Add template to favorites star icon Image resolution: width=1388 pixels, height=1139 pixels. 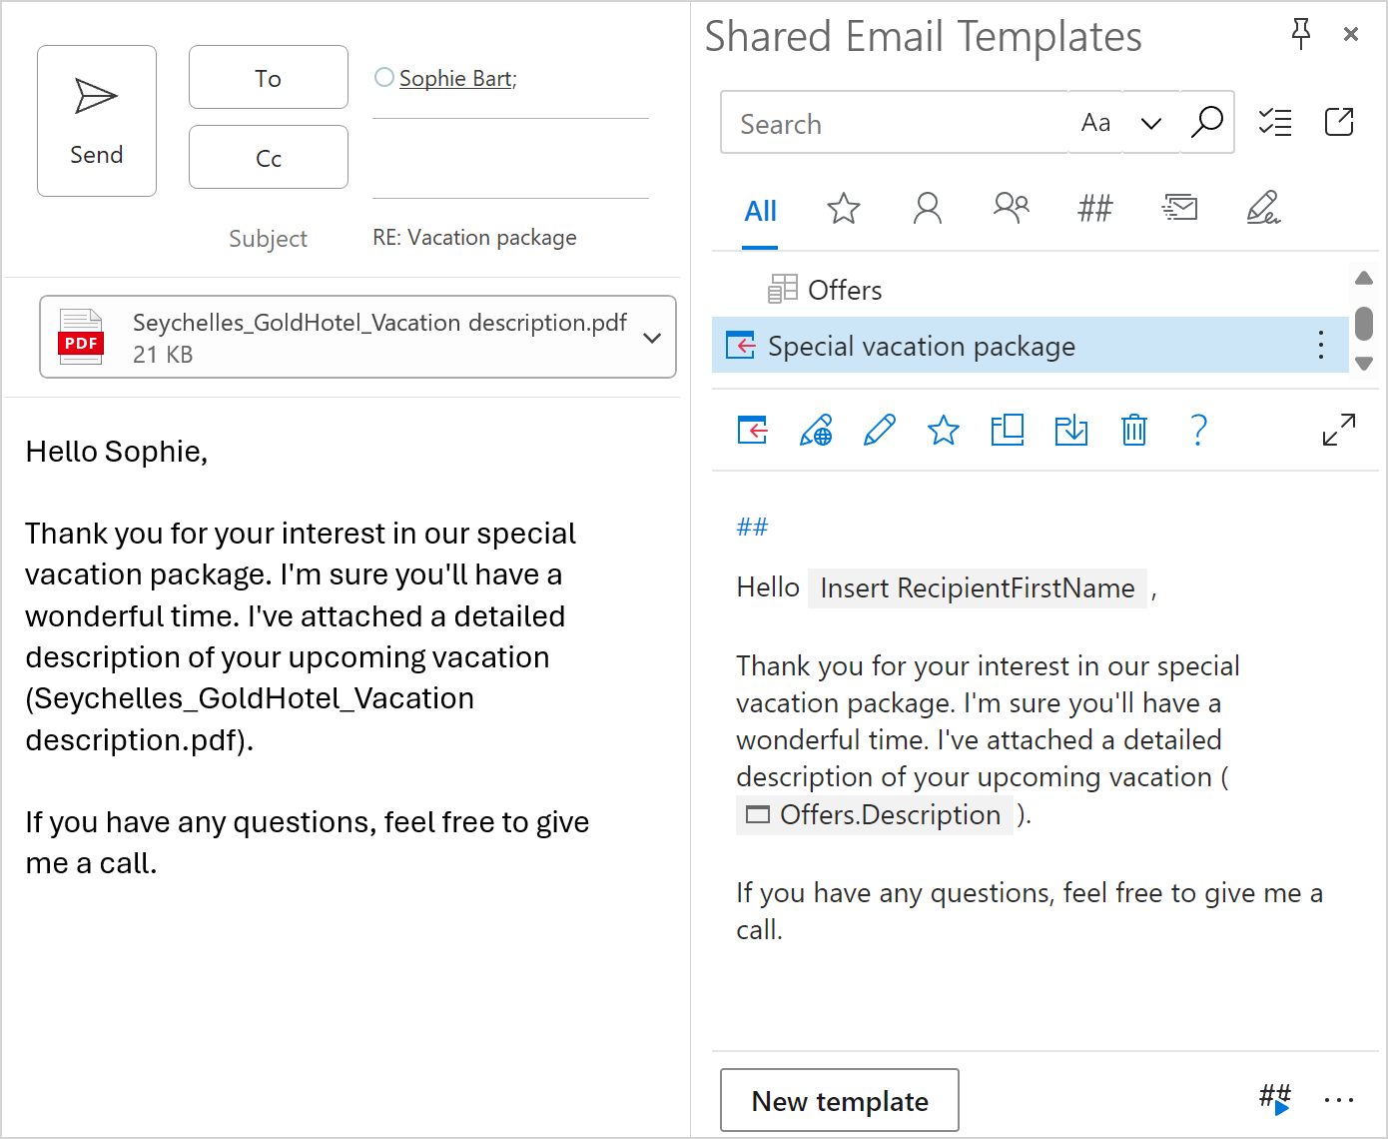(944, 430)
